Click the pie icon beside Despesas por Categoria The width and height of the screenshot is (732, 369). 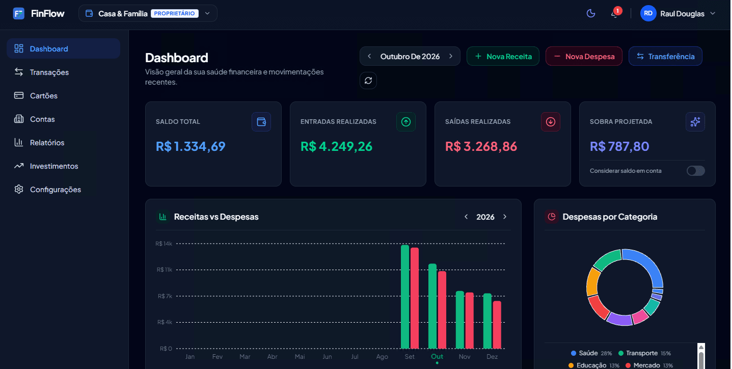click(x=552, y=217)
